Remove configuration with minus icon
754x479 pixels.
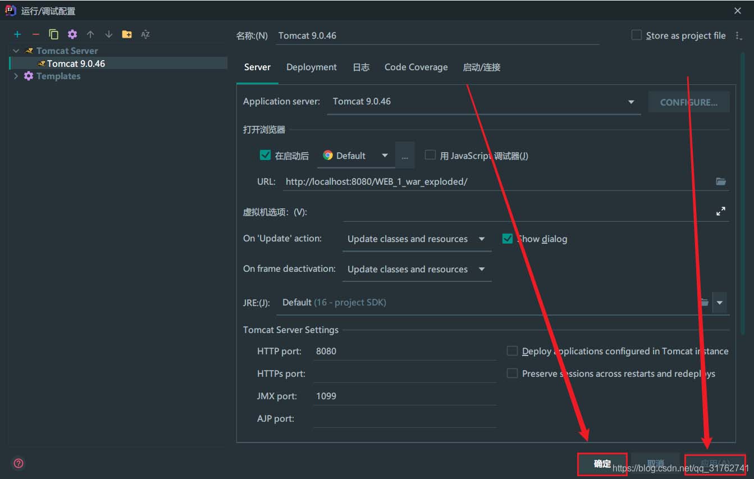(x=36, y=34)
